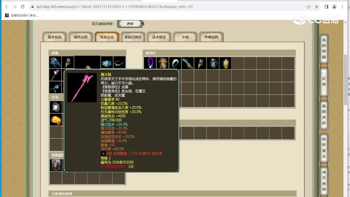Select the golden flame treasure in 法宝 panel
The image size is (350, 197).
[56, 120]
